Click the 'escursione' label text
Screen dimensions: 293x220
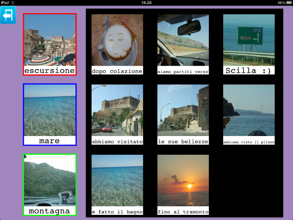49,71
